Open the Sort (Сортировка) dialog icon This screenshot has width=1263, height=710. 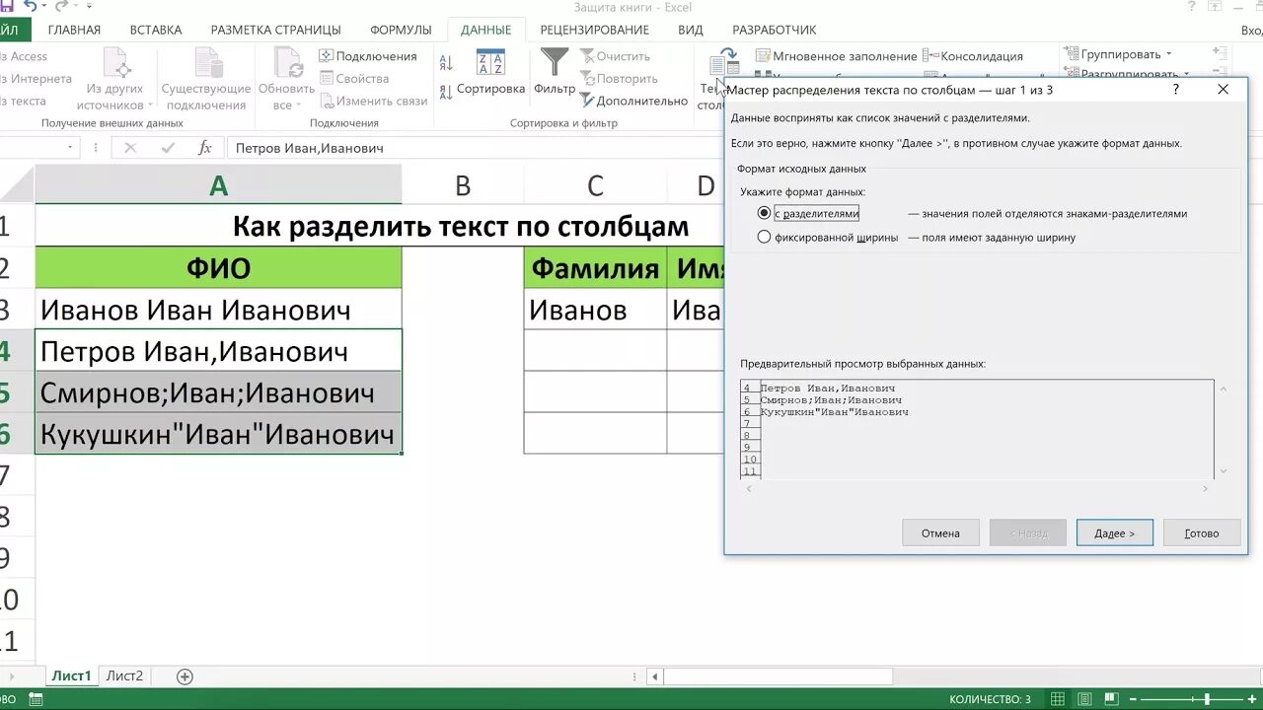490,62
